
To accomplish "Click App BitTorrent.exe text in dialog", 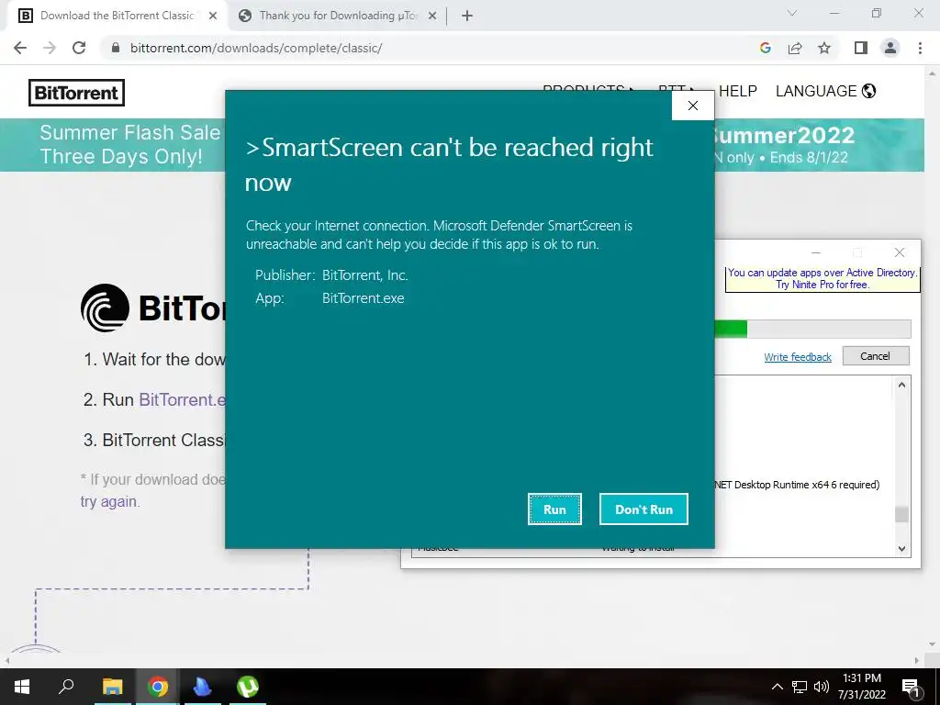I will (330, 298).
